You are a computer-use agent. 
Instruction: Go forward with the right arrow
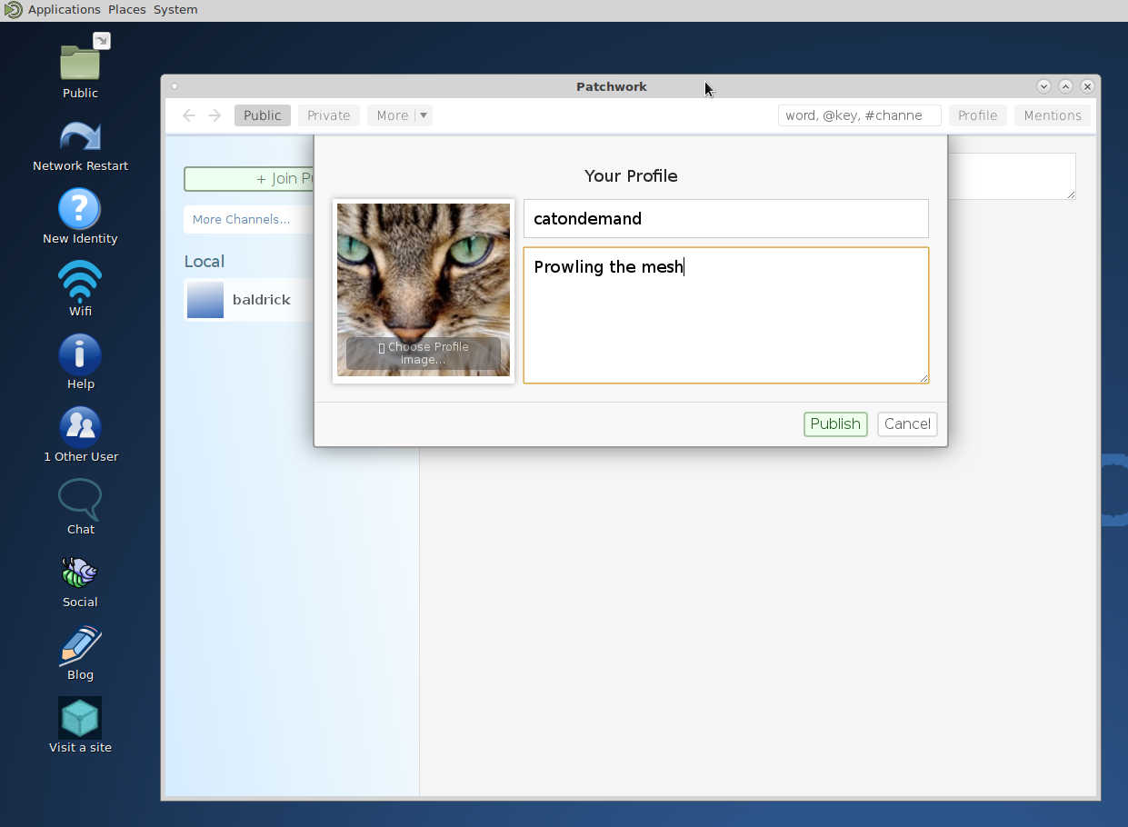[x=215, y=115]
